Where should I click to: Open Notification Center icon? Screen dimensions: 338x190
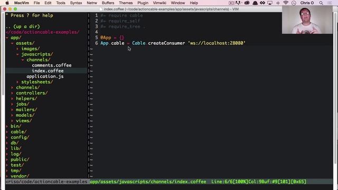[x=330, y=3]
